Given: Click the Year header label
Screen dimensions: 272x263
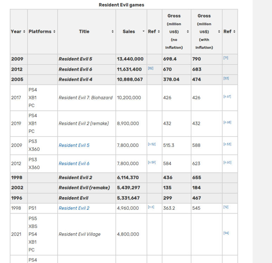Looking at the screenshot, I should 16,32.
